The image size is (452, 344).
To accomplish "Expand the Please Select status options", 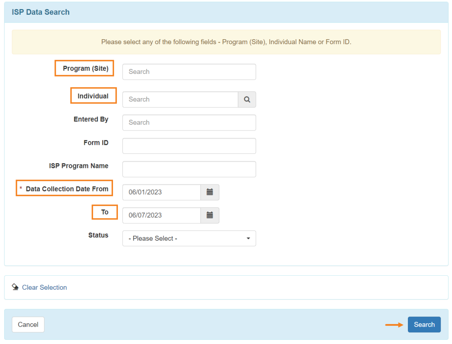I will click(x=188, y=238).
